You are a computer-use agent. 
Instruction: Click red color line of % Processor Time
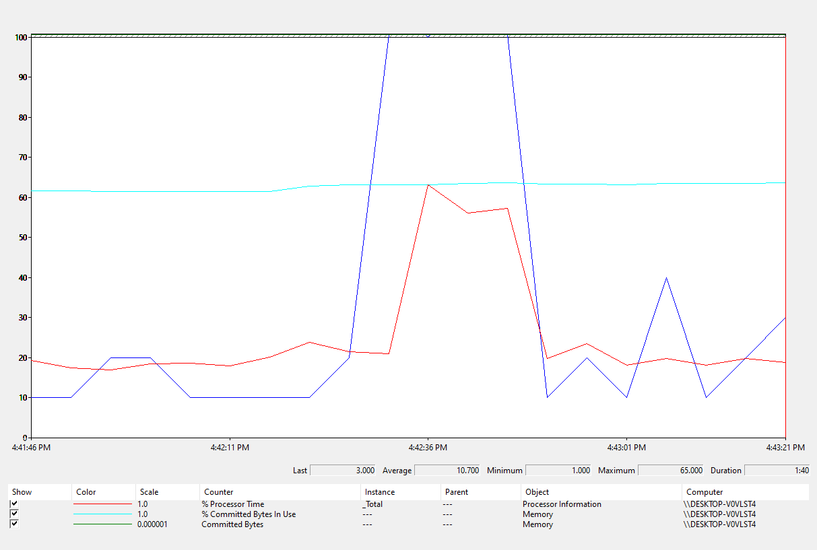point(102,504)
